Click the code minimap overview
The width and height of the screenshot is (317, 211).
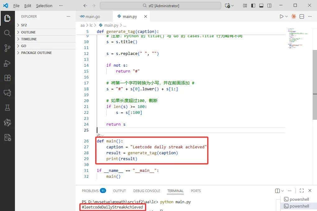pos(298,37)
